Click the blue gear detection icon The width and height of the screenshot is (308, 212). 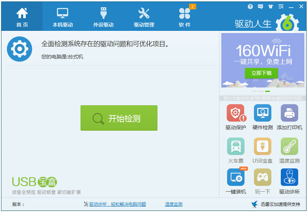(19, 49)
